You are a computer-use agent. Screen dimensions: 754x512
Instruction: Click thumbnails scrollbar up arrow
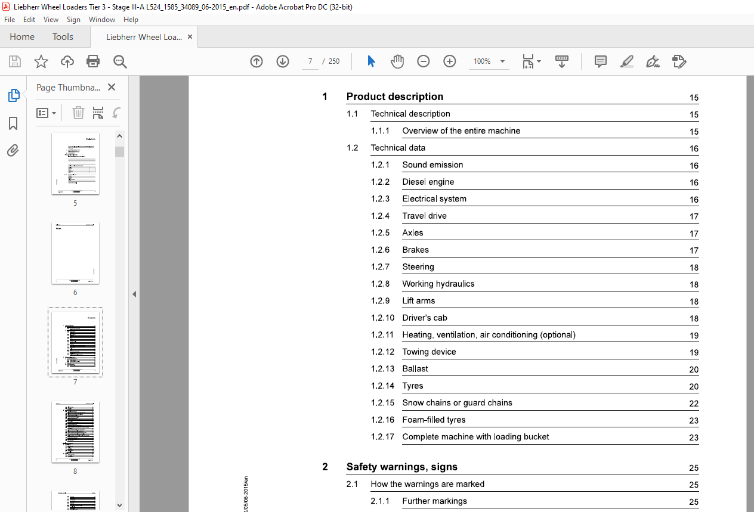tap(119, 136)
